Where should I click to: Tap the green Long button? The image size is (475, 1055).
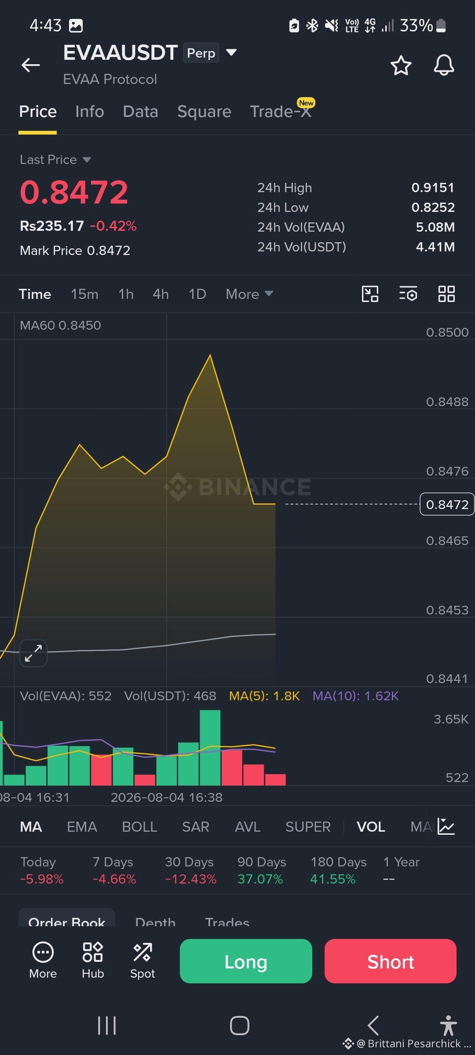point(246,961)
